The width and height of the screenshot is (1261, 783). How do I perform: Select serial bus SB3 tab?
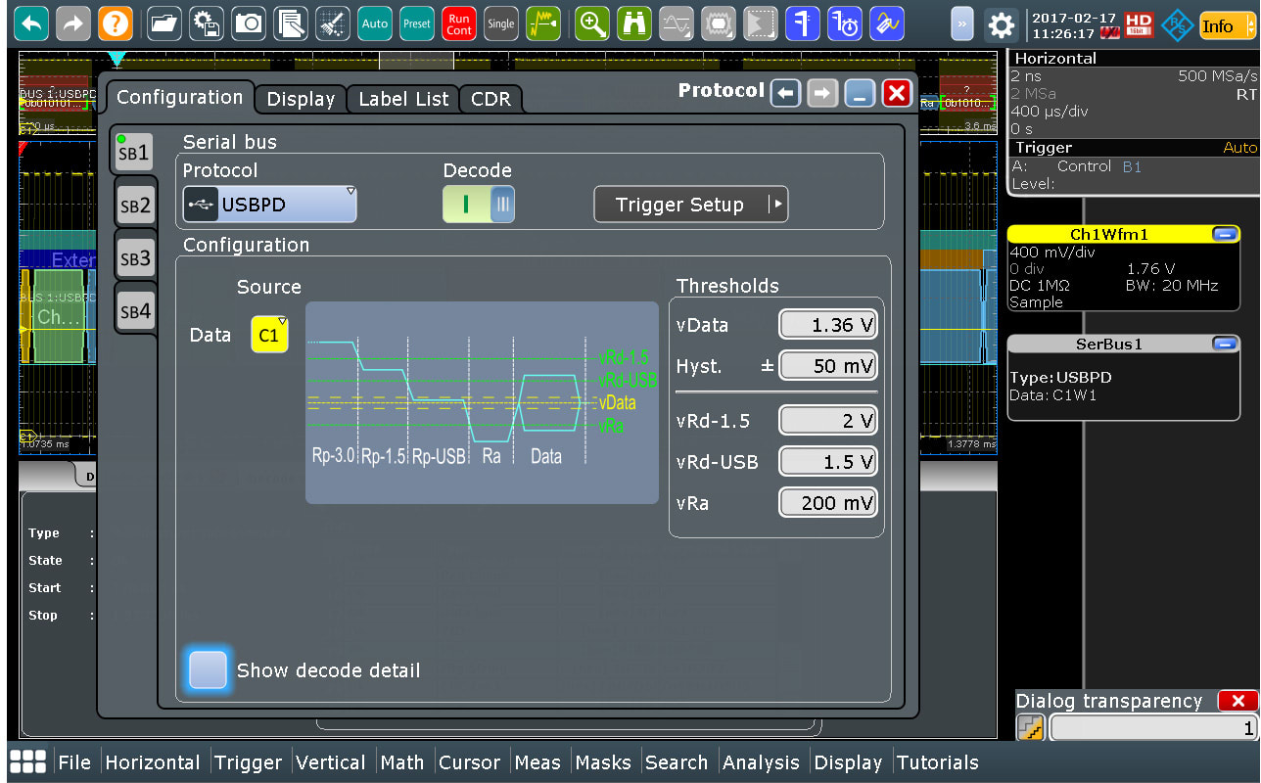[x=136, y=258]
